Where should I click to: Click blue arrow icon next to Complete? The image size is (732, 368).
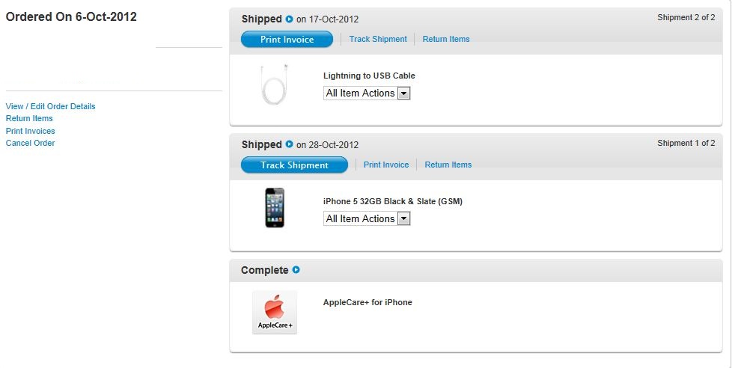click(296, 269)
